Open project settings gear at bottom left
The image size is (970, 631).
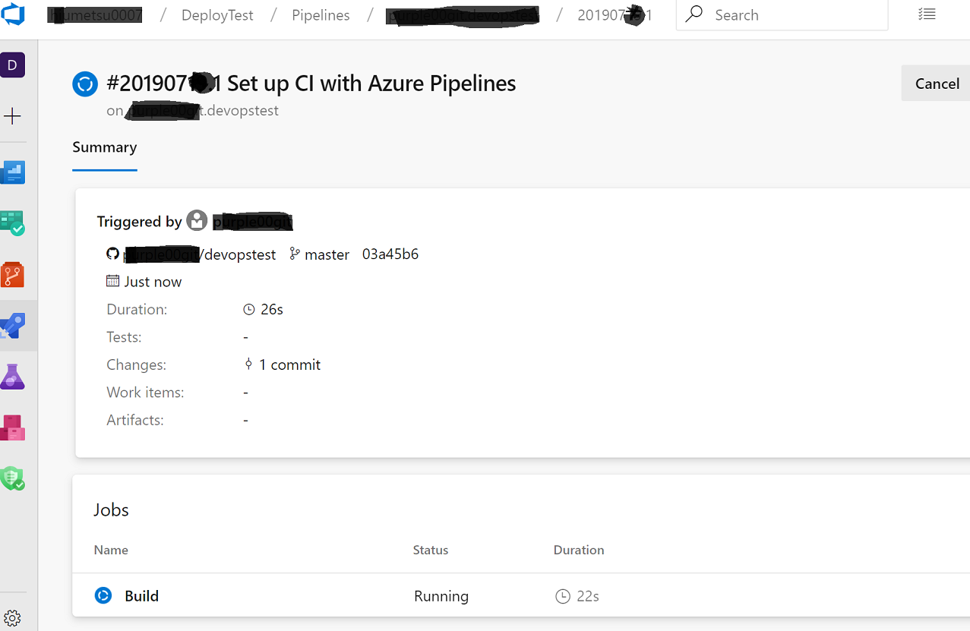pos(13,617)
